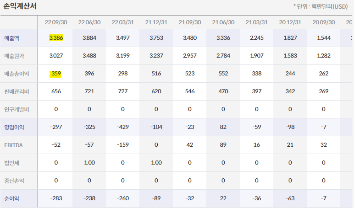Screen dimensions: 354x208
Task: Click revenue value 1,544
Action: pyautogui.click(x=324, y=38)
